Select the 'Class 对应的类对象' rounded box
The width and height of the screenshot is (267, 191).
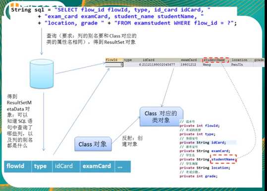[x=161, y=116]
